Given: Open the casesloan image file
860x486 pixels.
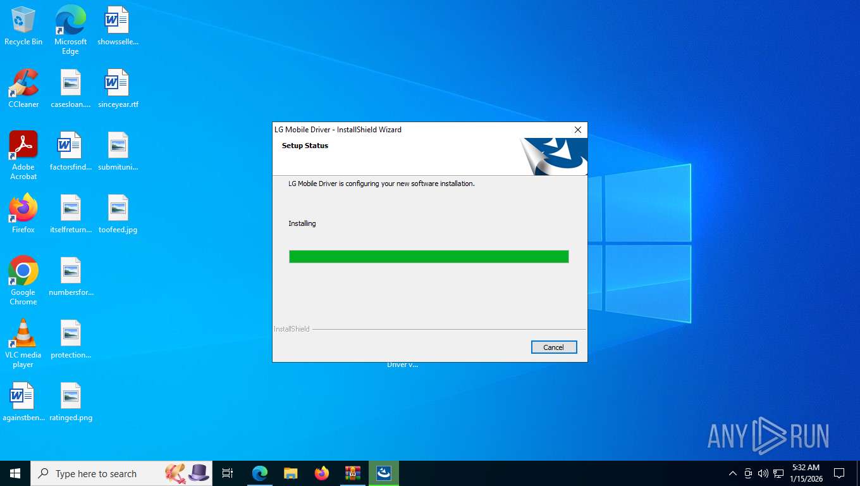Looking at the screenshot, I should [x=70, y=89].
